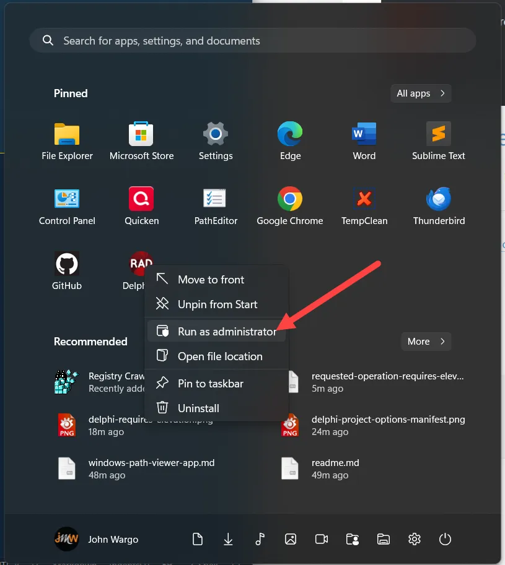The height and width of the screenshot is (565, 505).
Task: Open Settings gear in bottom bar
Action: (414, 539)
